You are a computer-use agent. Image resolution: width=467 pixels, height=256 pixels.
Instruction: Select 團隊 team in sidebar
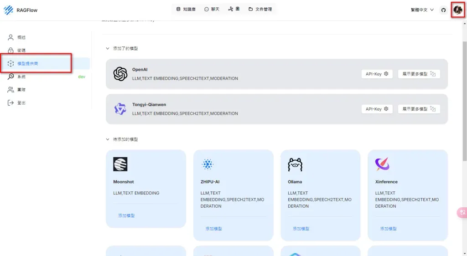46,90
